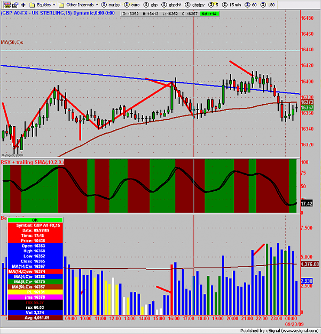Switch chart to gbp symbol shortcut
Screen dimensions: 321x334
[x=151, y=5]
